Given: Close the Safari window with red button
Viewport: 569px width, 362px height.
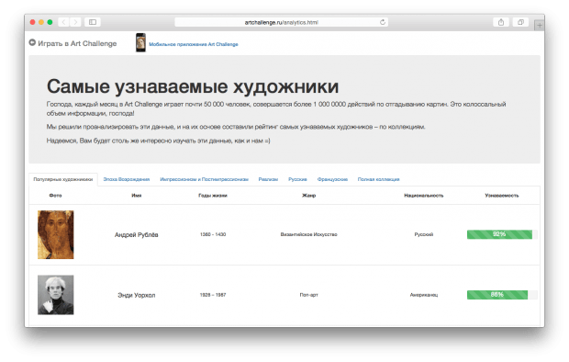Looking at the screenshot, I should click(x=32, y=22).
